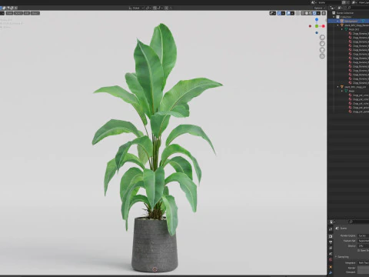
Task: Click the properties search field
Action: click(359, 222)
